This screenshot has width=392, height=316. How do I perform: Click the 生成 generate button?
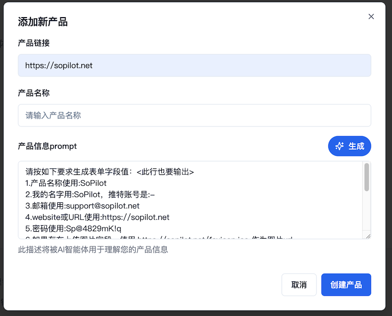tap(349, 146)
